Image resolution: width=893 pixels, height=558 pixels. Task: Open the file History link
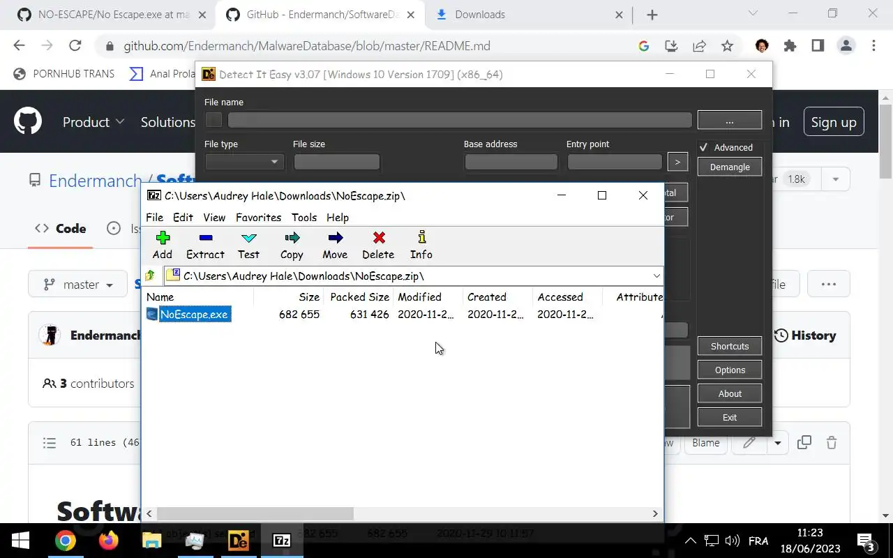click(x=804, y=335)
